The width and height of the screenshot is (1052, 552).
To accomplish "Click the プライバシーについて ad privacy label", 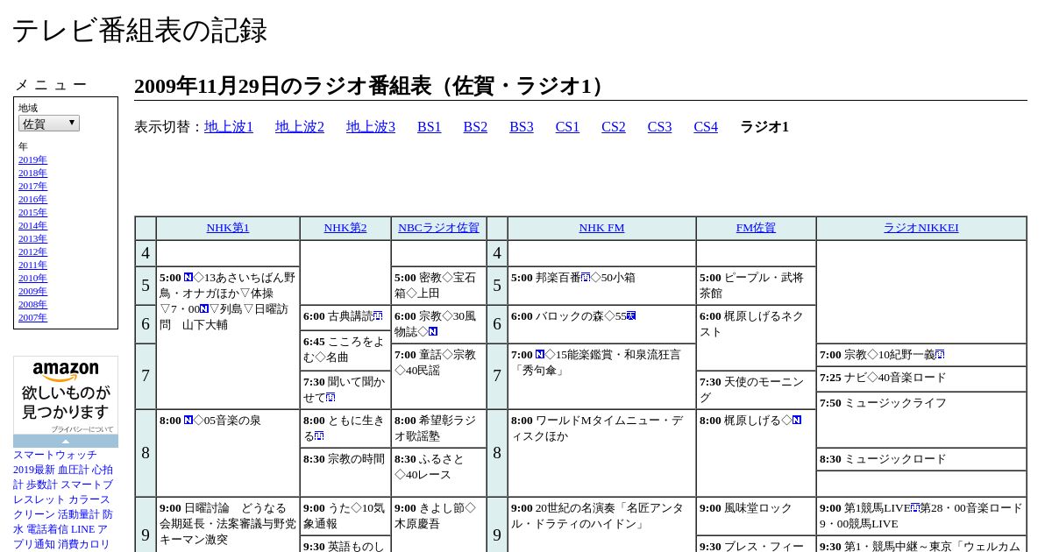I will 82,429.
